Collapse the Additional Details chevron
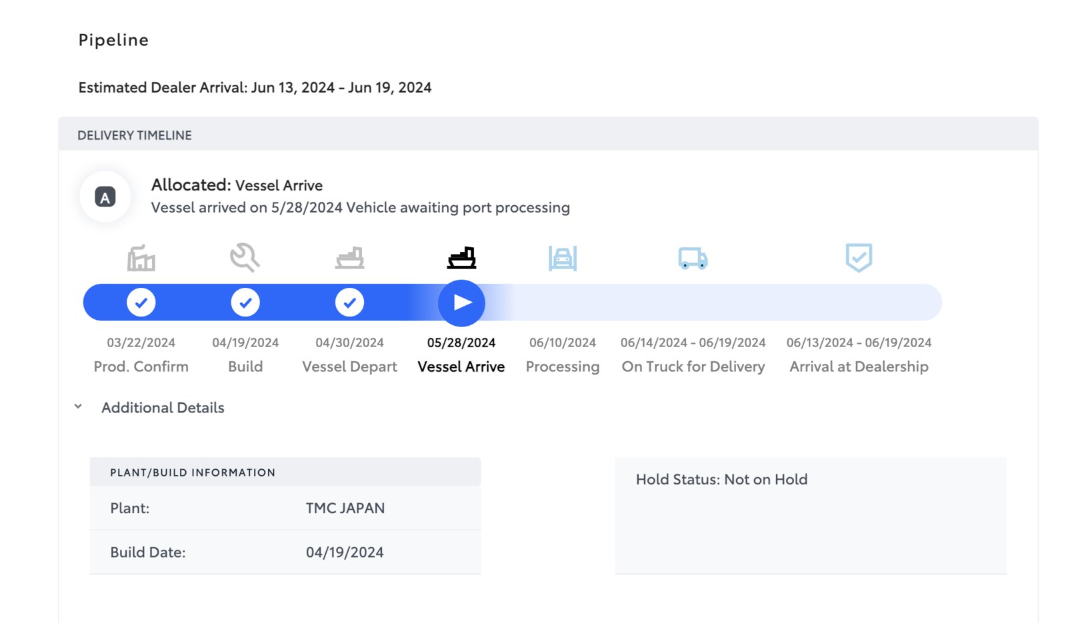This screenshot has width=1066, height=623. coord(78,406)
